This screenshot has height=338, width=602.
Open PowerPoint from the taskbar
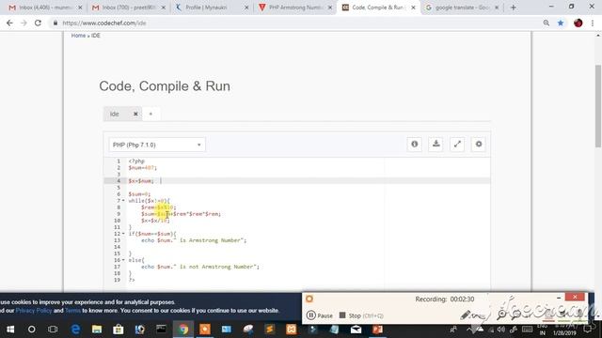378,330
